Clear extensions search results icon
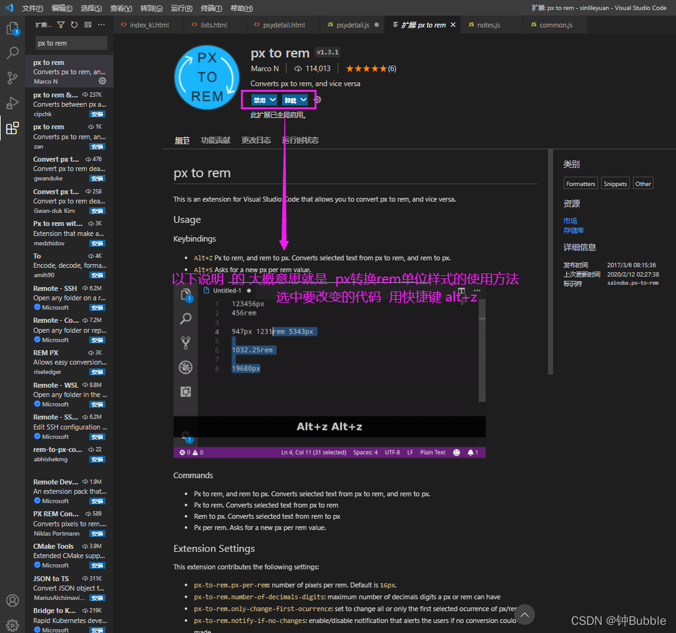 click(x=87, y=25)
